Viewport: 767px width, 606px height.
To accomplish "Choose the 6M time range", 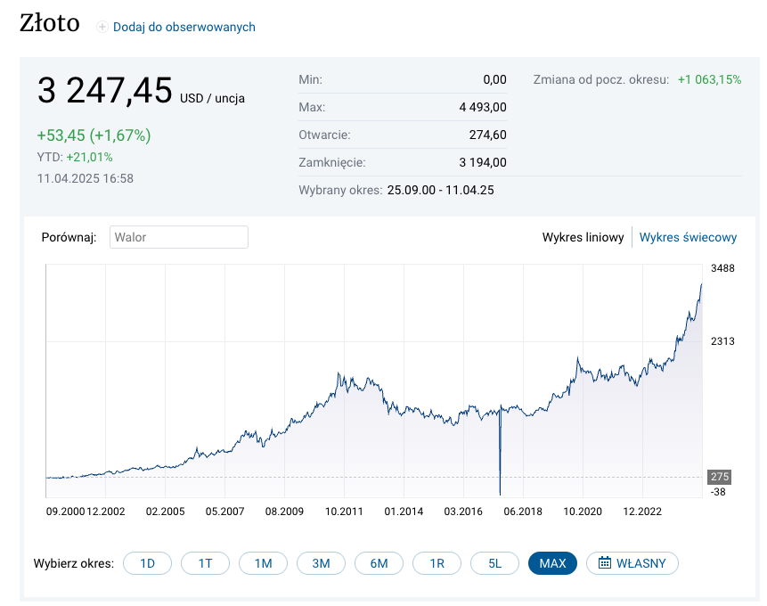I will point(379,563).
